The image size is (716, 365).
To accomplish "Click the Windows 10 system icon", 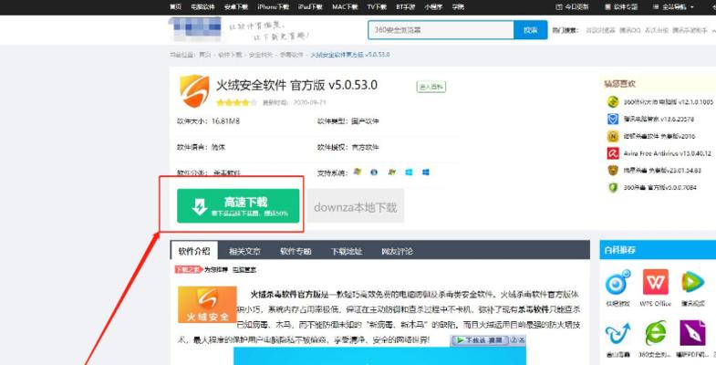I will [426, 172].
